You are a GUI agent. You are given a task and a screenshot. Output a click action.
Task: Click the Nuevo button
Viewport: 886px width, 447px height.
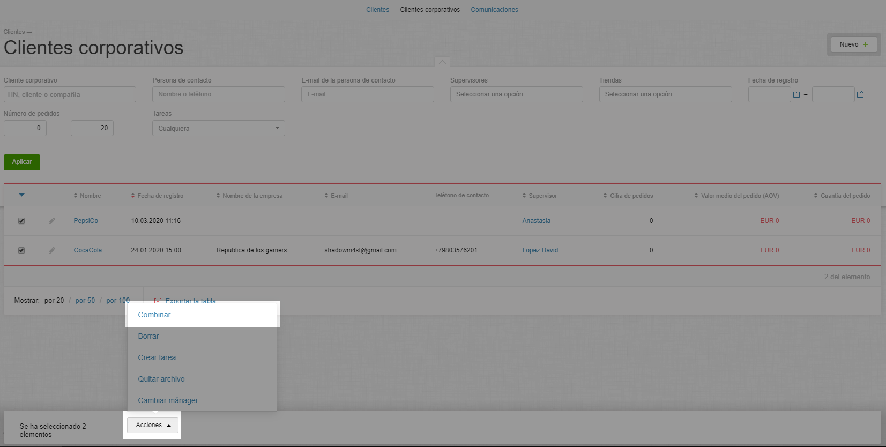click(x=854, y=44)
